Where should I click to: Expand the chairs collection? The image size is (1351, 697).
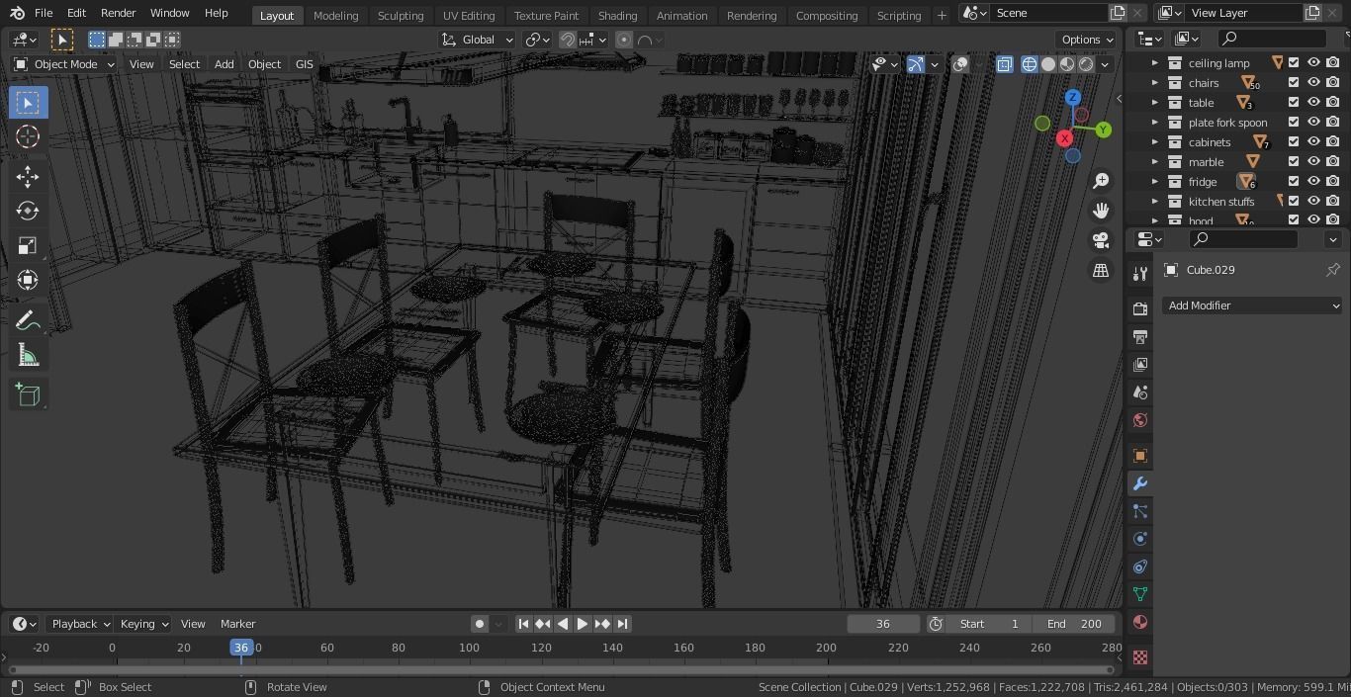pyautogui.click(x=1154, y=82)
